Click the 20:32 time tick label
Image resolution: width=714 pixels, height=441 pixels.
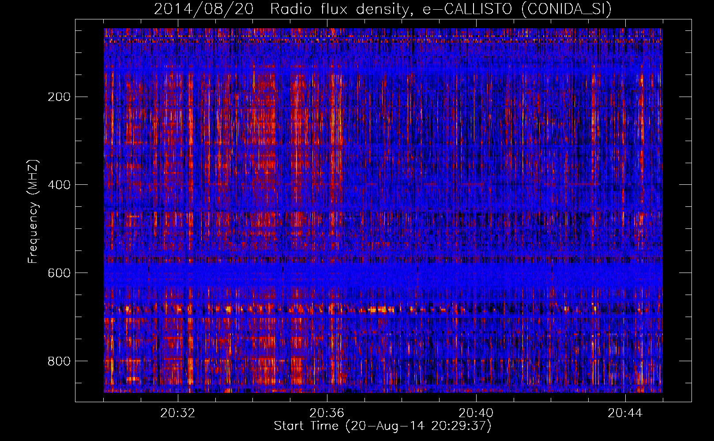pyautogui.click(x=178, y=413)
